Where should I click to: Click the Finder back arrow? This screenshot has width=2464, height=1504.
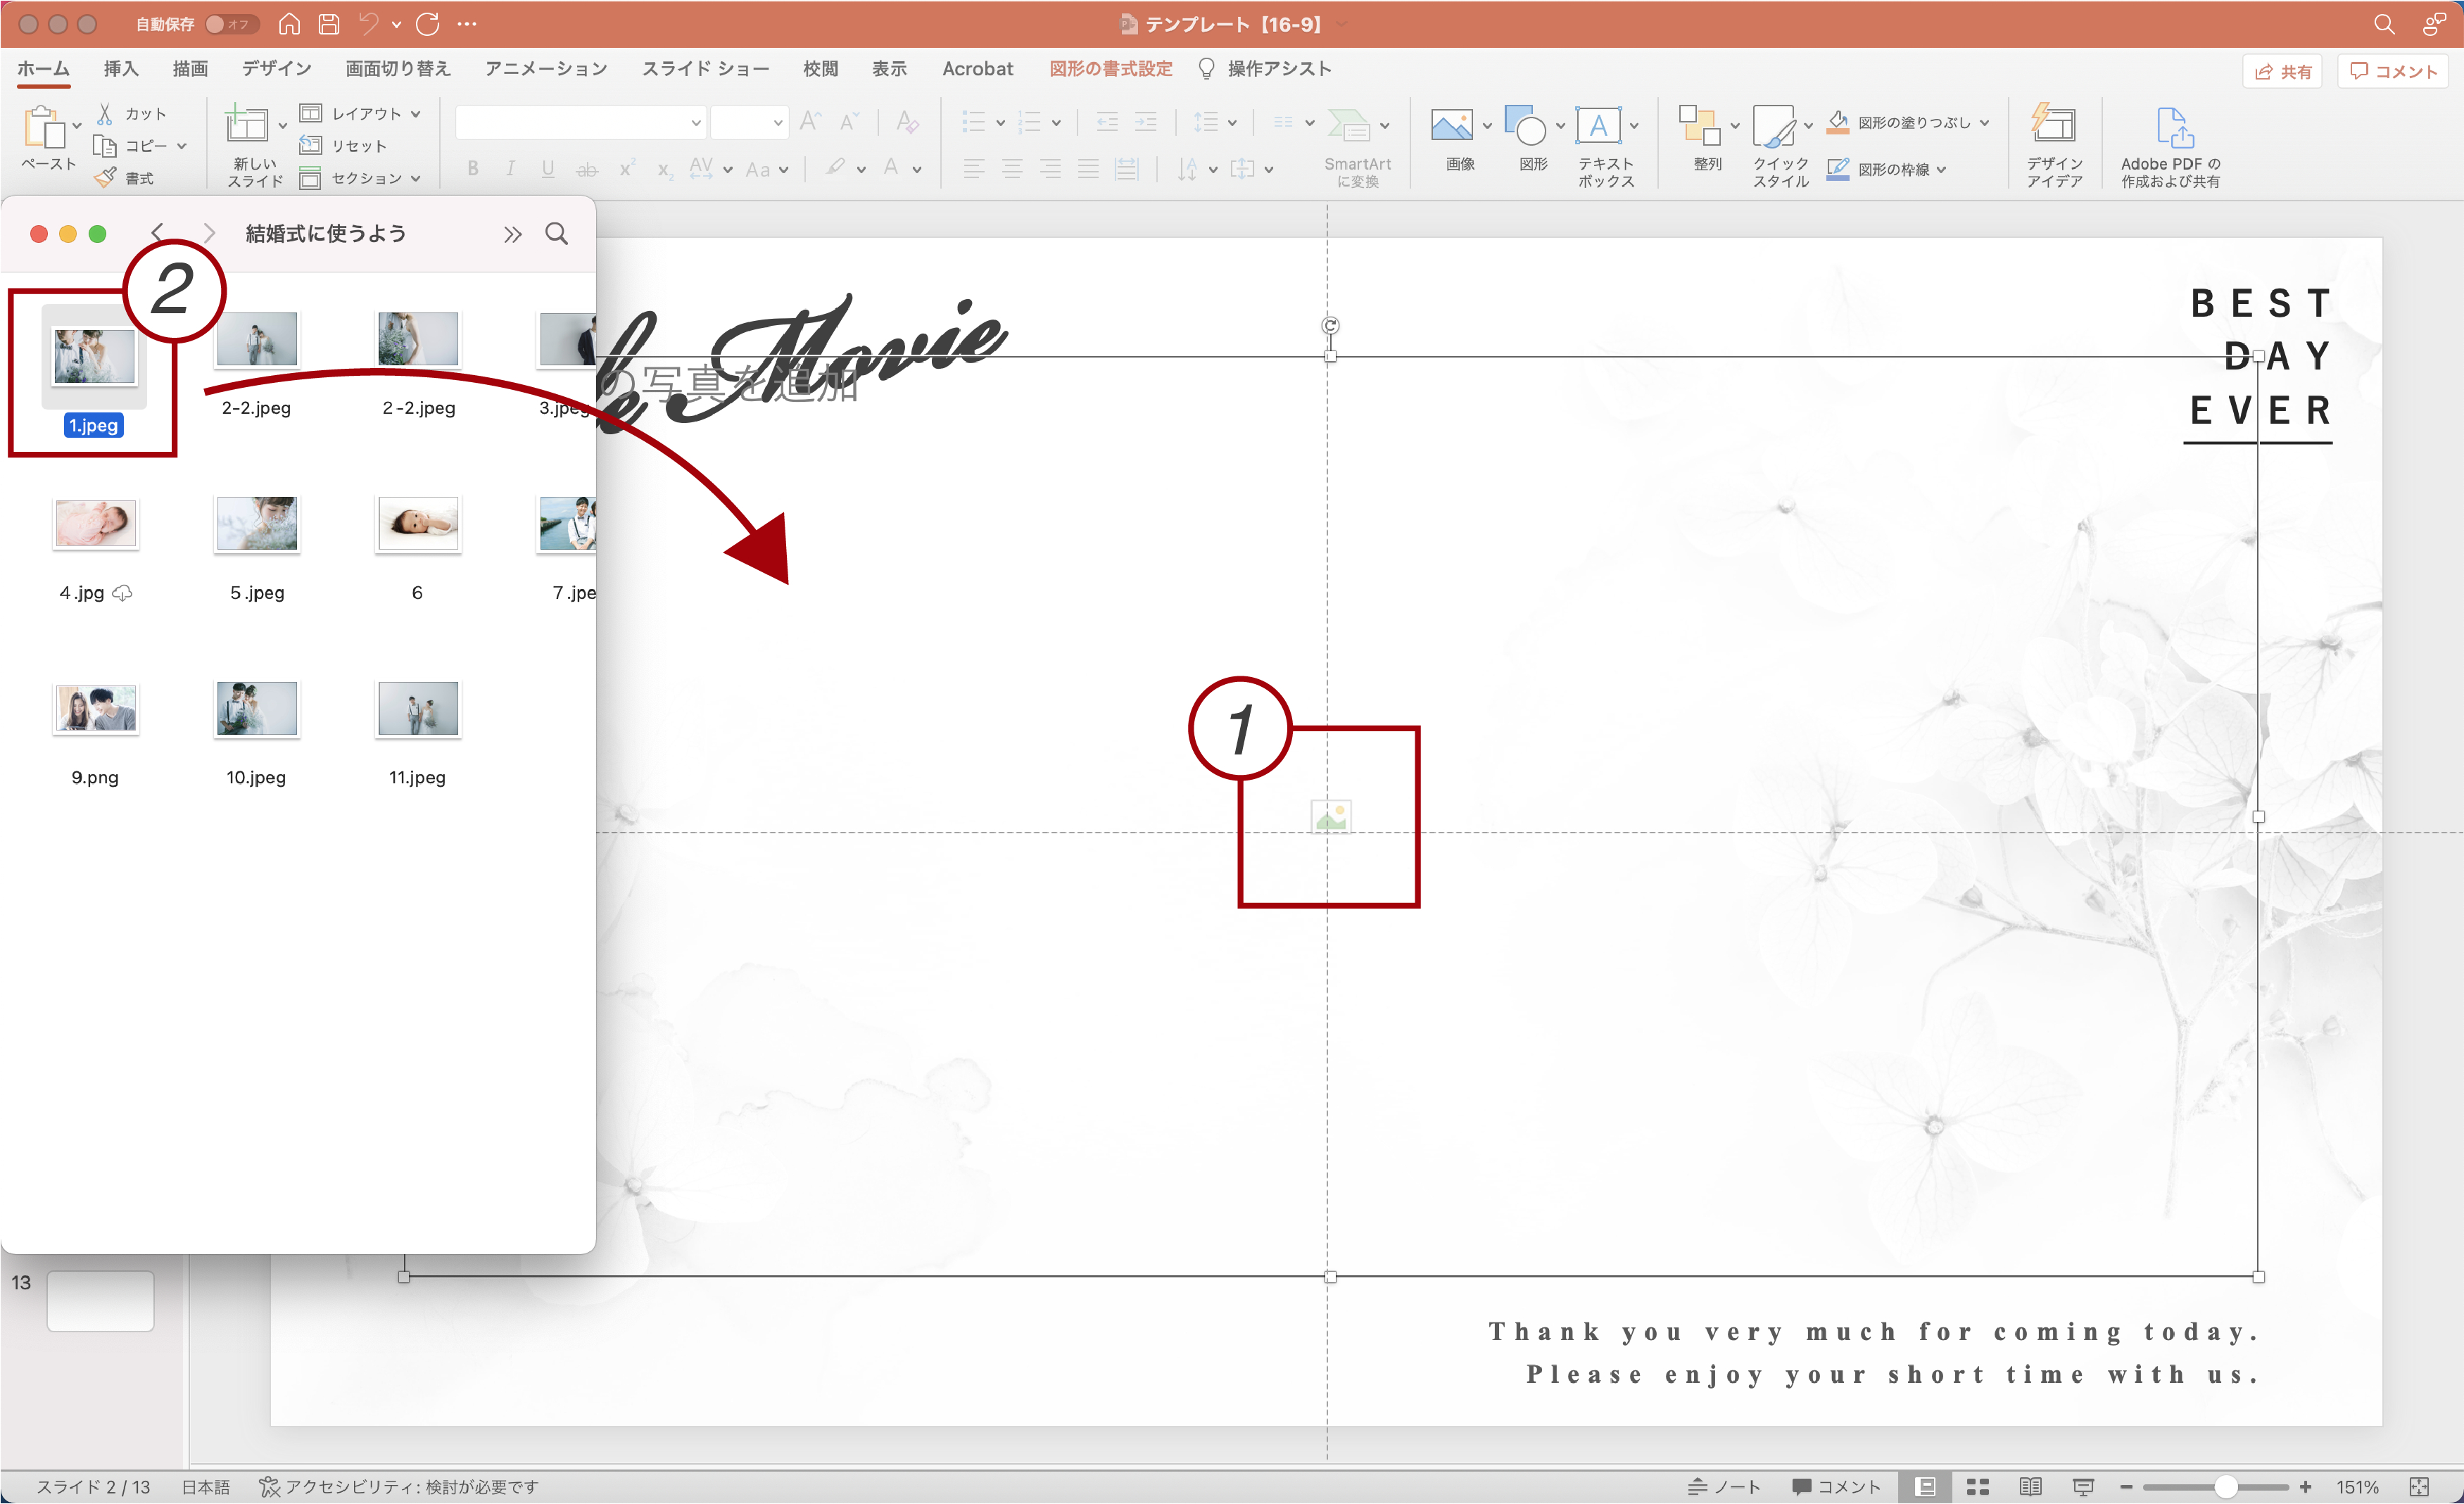[157, 234]
